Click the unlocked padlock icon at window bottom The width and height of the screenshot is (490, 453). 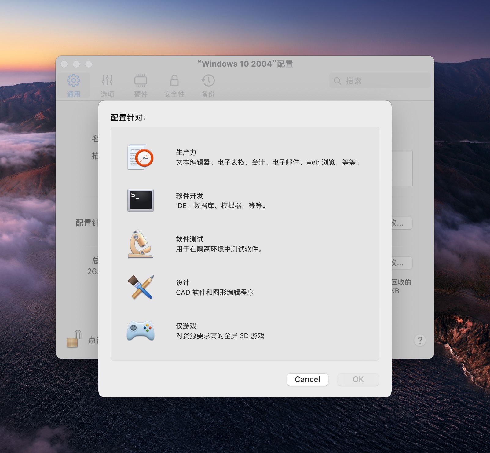click(74, 339)
